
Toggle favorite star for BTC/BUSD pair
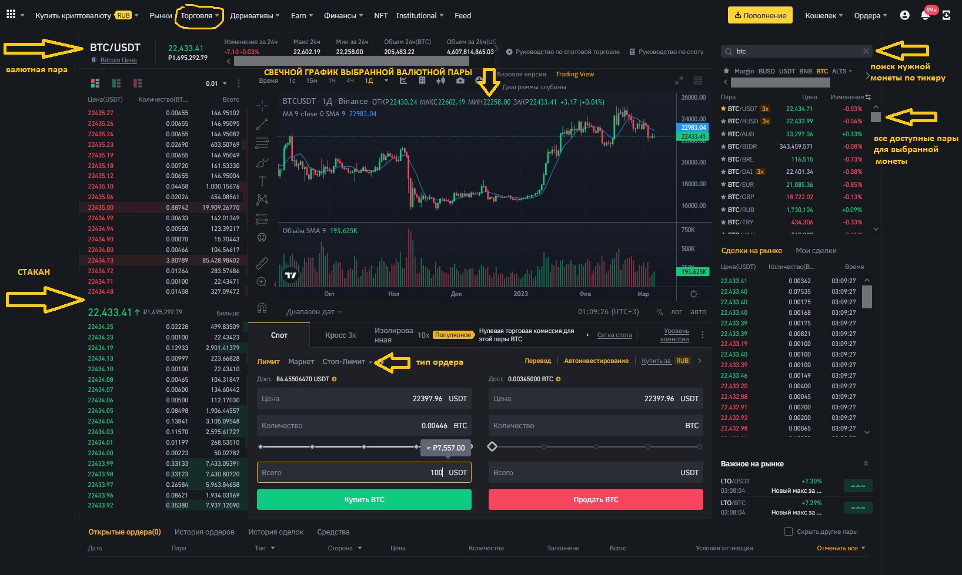723,122
